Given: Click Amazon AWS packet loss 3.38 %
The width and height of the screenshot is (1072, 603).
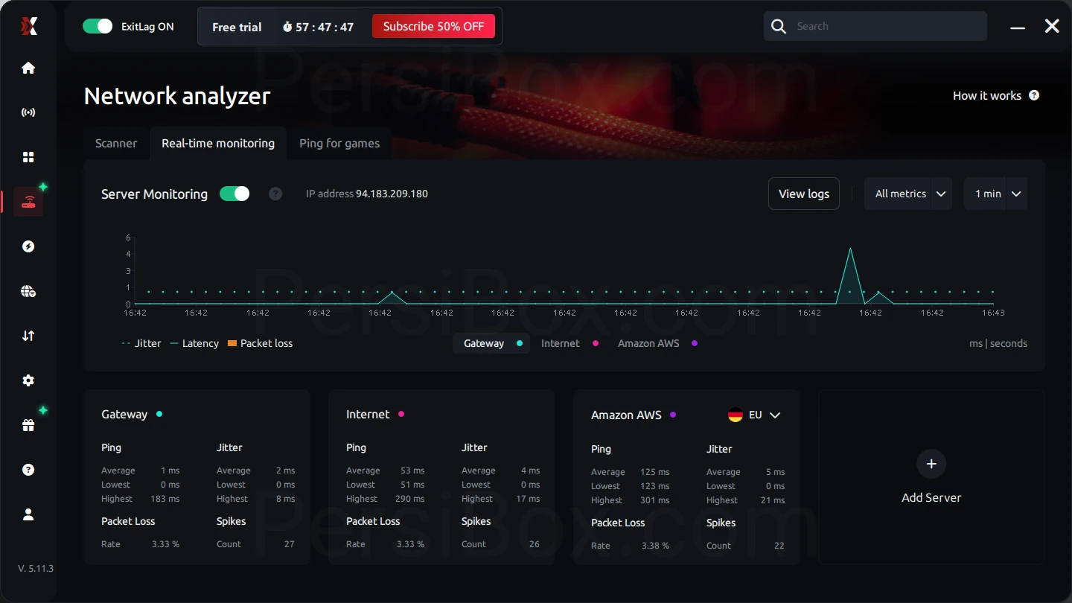Looking at the screenshot, I should (655, 546).
